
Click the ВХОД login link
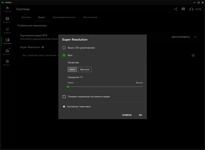(198, 9)
